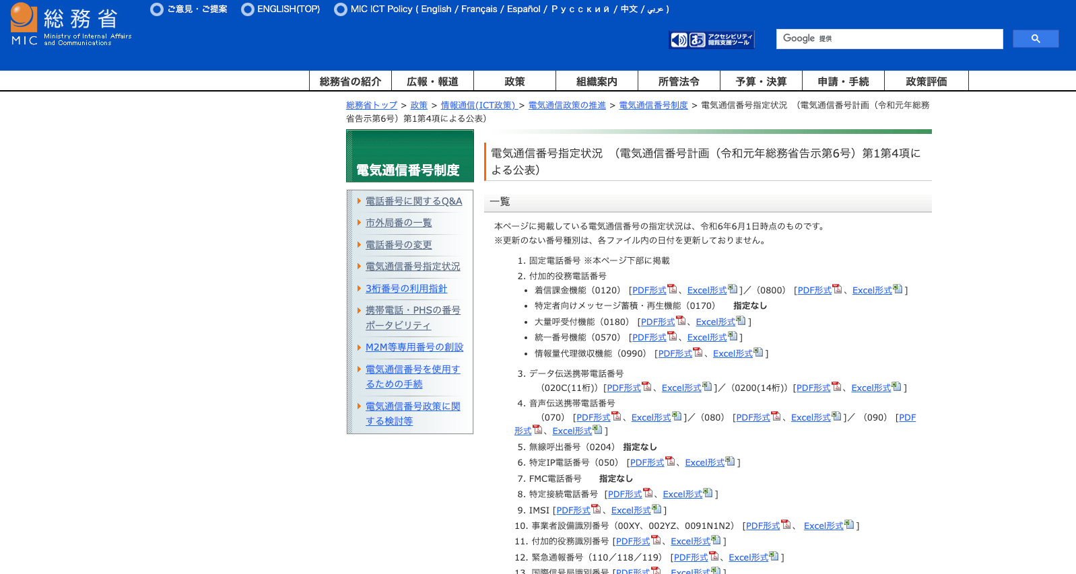
Task: Click the MIC ICT Policy circle icon
Action: 341,9
